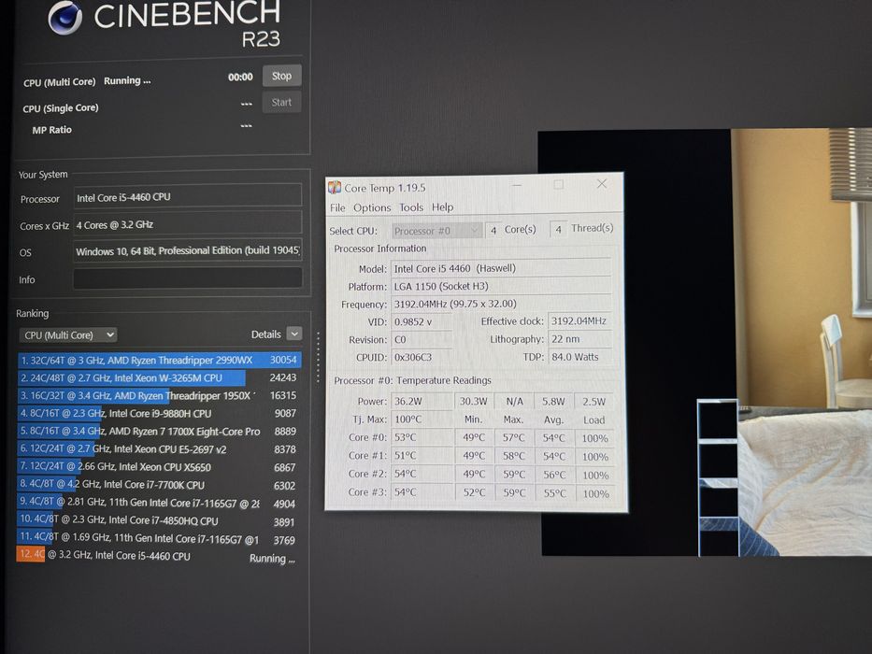This screenshot has width=872, height=654.
Task: Select the i7-1165G7 at 2.81 GHz ranking row
Action: 160,503
